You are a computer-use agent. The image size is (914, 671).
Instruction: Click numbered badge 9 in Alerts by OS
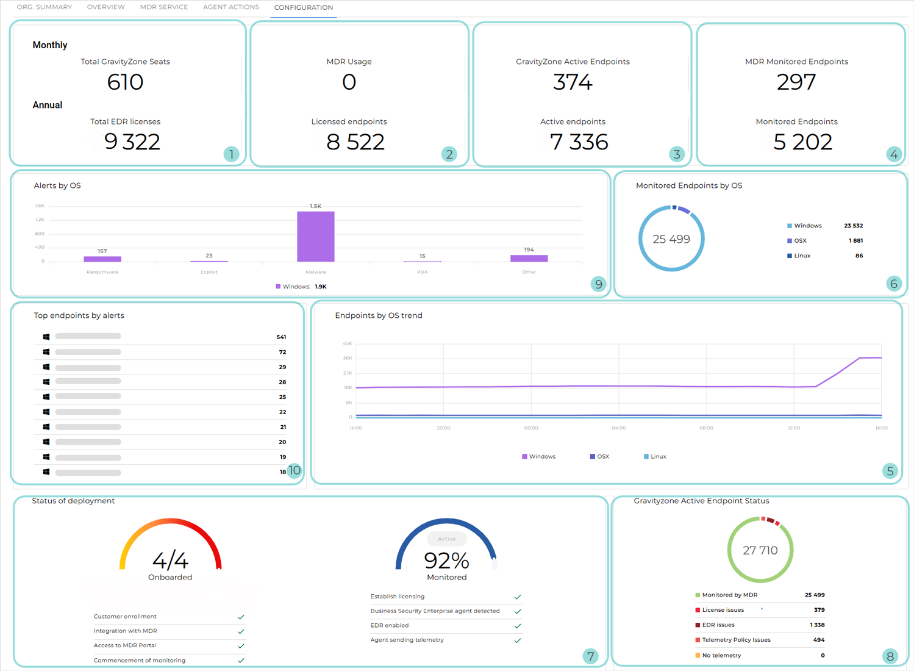click(599, 284)
